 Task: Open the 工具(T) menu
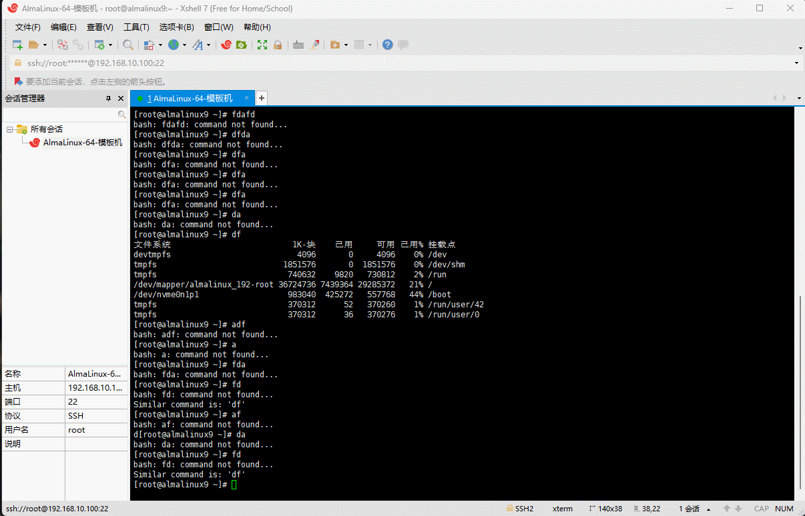[136, 27]
